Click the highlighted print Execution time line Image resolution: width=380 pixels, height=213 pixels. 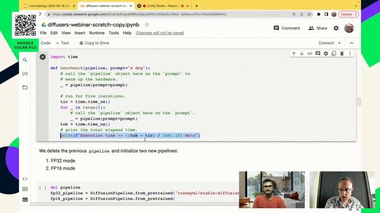click(130, 135)
